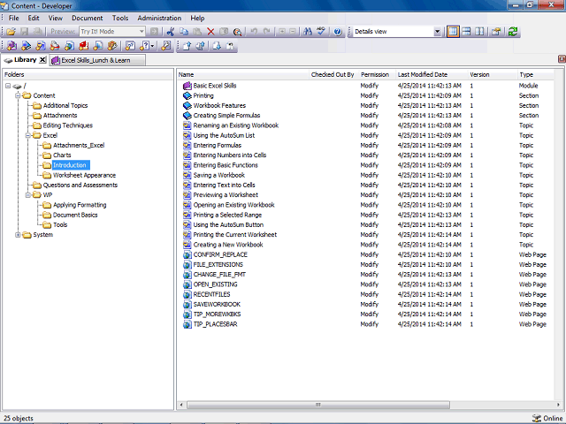Image resolution: width=566 pixels, height=424 pixels.
Task: Toggle the vertical split layout button
Action: point(479,32)
